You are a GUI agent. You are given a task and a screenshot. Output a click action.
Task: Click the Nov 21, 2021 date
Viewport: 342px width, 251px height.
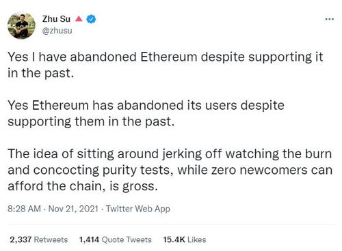coord(73,209)
